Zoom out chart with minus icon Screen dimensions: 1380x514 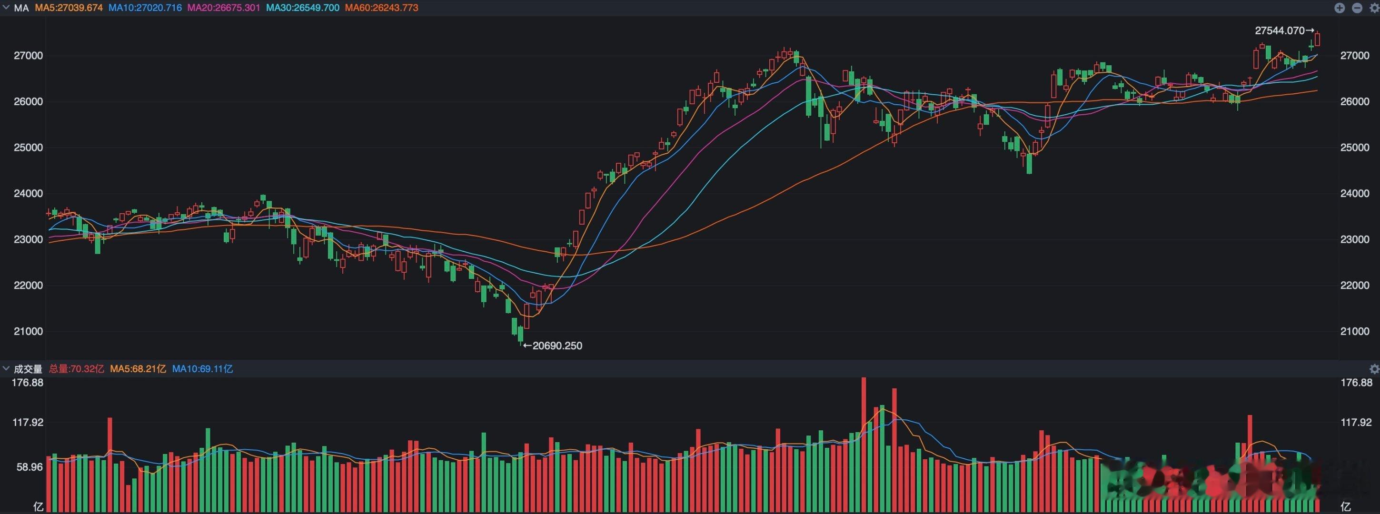1357,8
